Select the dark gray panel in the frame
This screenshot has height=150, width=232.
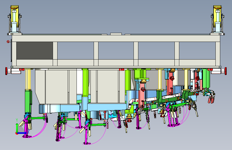pos(35,50)
